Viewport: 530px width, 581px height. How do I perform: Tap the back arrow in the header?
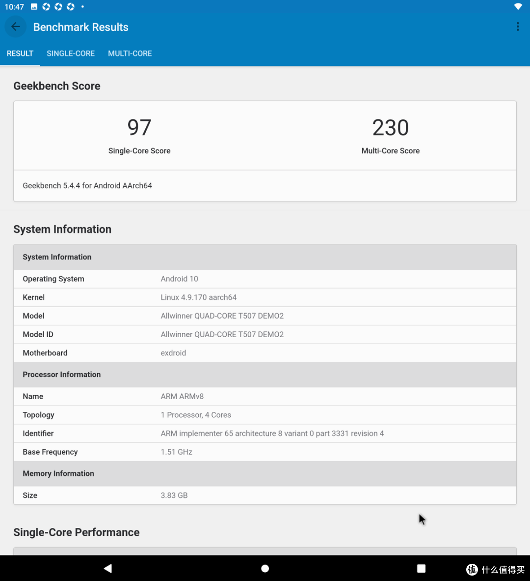16,27
